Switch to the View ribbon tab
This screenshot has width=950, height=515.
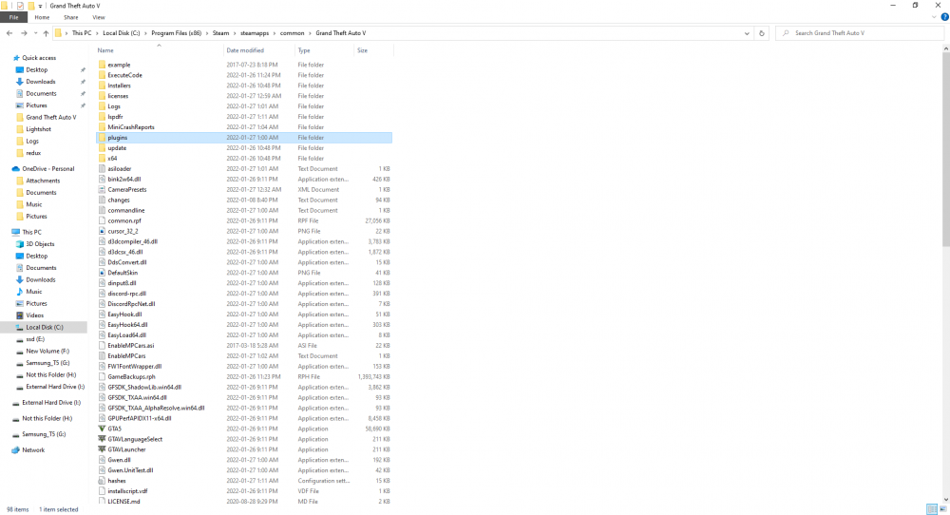98,17
